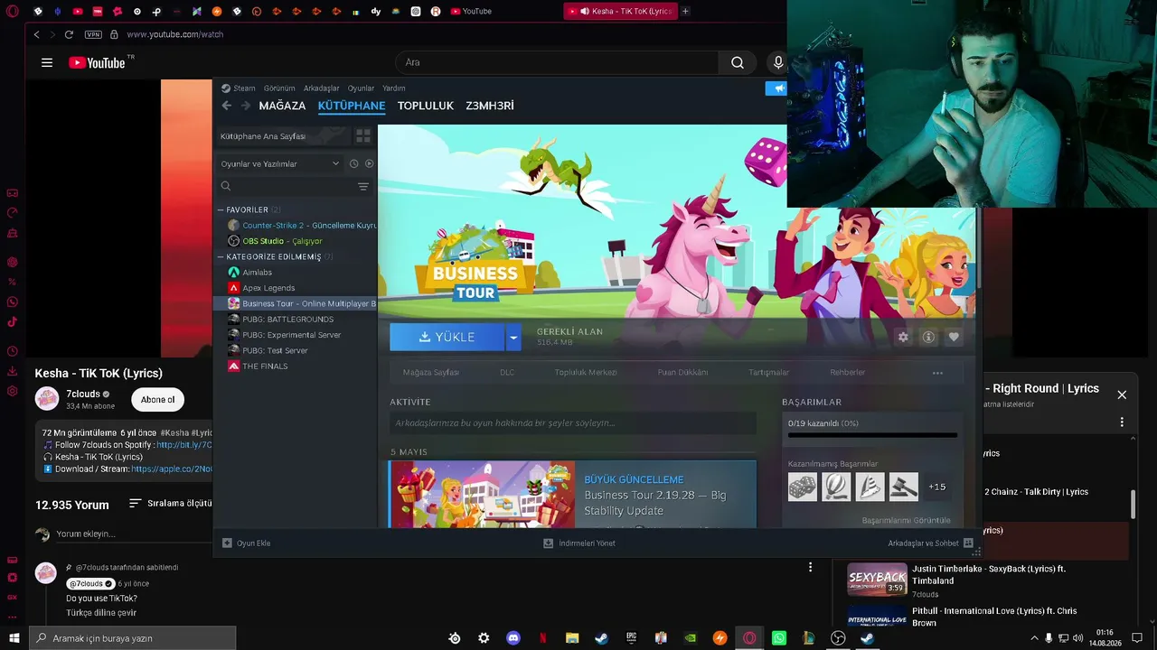Open the hot air balloon achievement icon
This screenshot has height=650, width=1157.
836,487
